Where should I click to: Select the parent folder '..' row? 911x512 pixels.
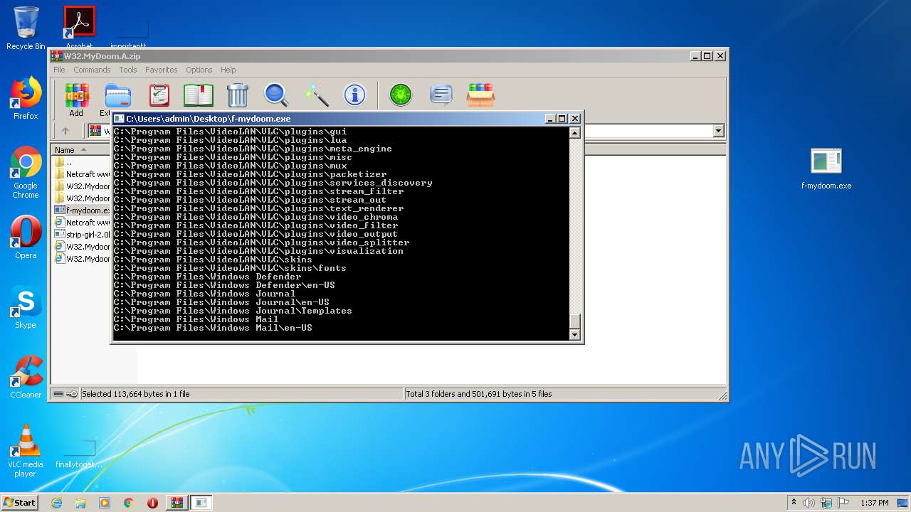coord(82,162)
